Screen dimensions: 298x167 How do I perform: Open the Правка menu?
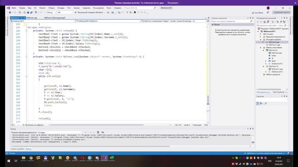click(22, 8)
